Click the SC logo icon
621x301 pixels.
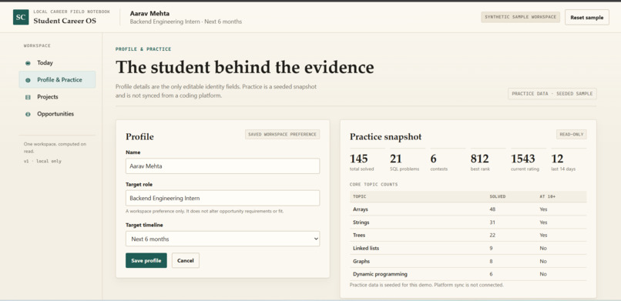(x=21, y=18)
